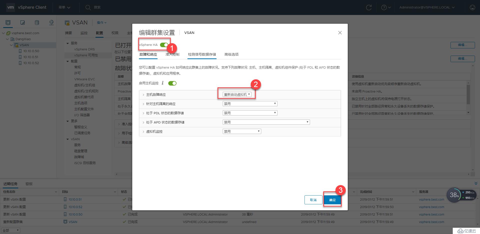Image resolution: width=480 pixels, height=234 pixels.
Task: Open the Hosts and Clusters inventory view icon
Action: (8, 23)
